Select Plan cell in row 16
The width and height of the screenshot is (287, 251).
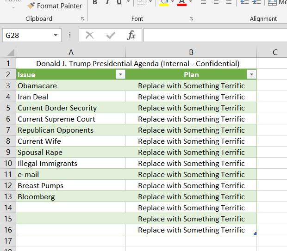191,230
